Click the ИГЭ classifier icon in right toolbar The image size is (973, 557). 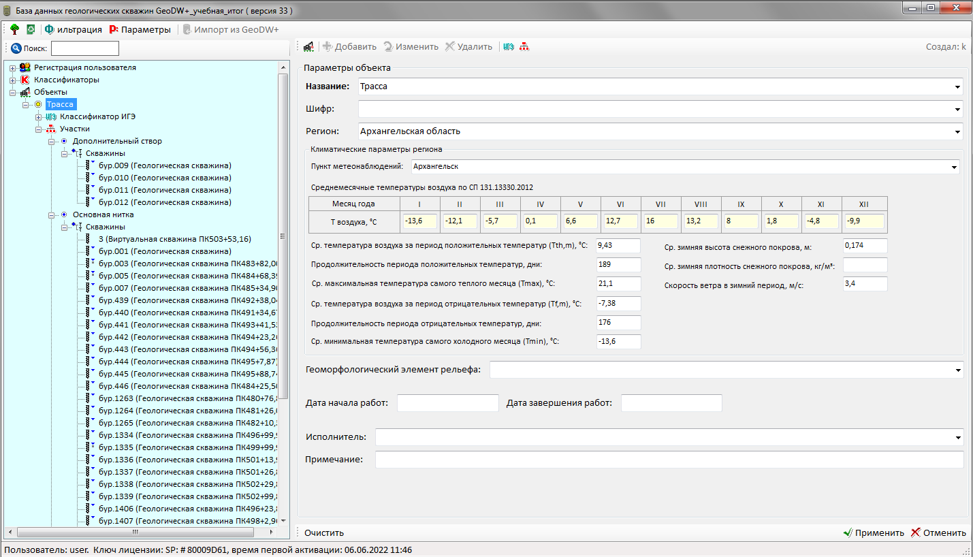pyautogui.click(x=509, y=47)
